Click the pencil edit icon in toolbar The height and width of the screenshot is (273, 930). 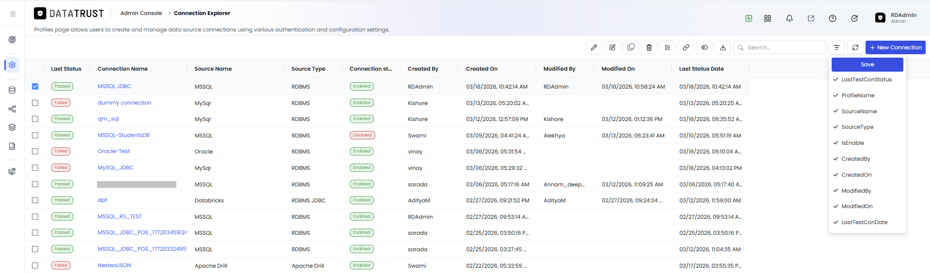(594, 47)
